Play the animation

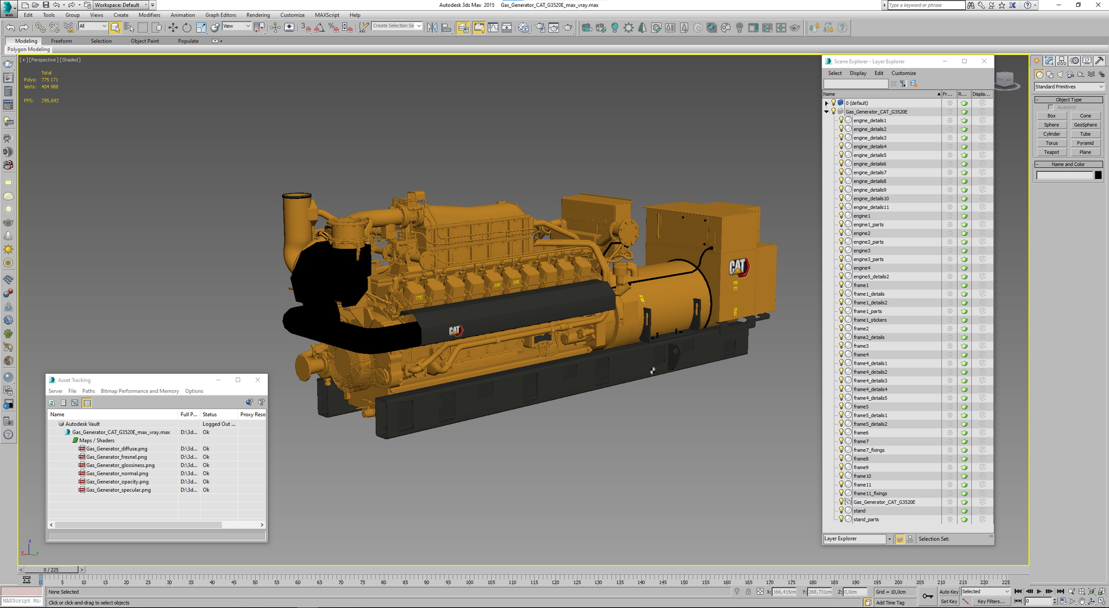pos(1039,592)
